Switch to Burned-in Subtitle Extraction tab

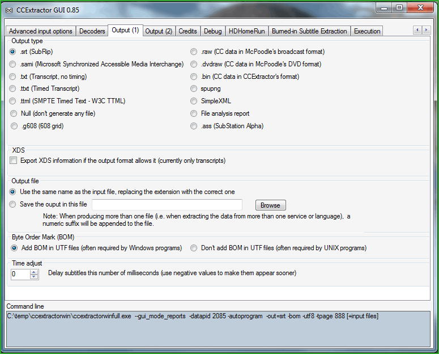(x=309, y=31)
